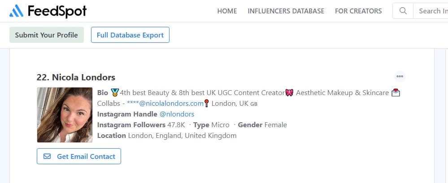448x183 pixels.
Task: Click the FeedSpot wordmark text
Action: 57,11
